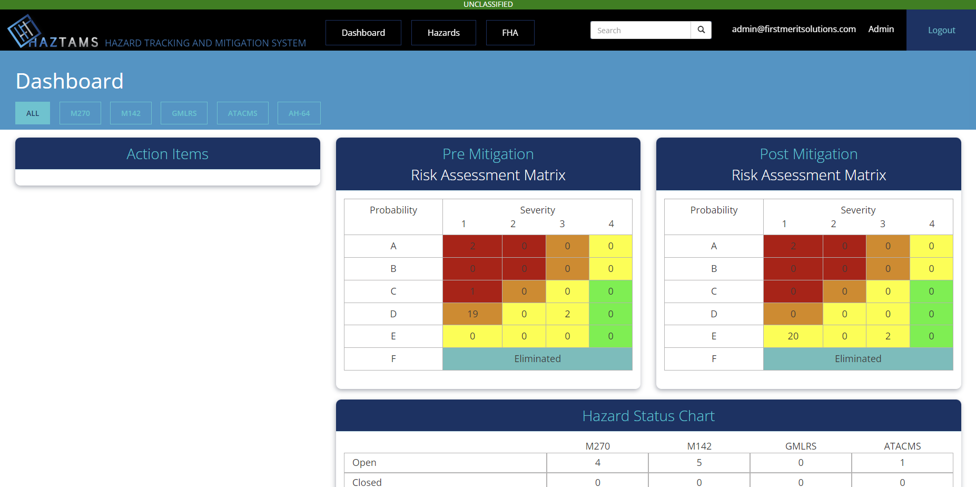Filter dashboard by AH-64
976x487 pixels.
pyautogui.click(x=299, y=113)
